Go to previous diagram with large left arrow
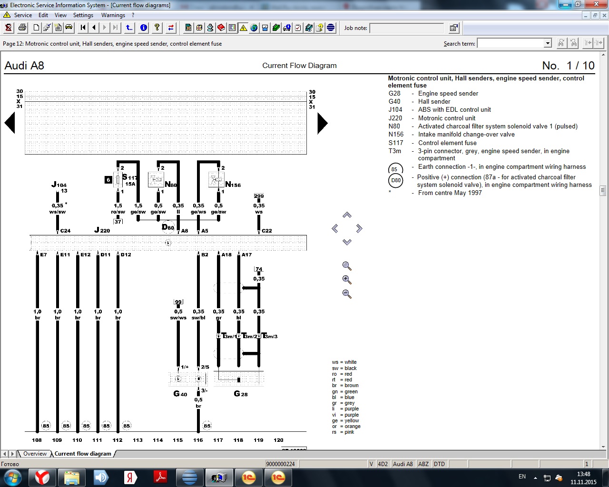 (10, 123)
